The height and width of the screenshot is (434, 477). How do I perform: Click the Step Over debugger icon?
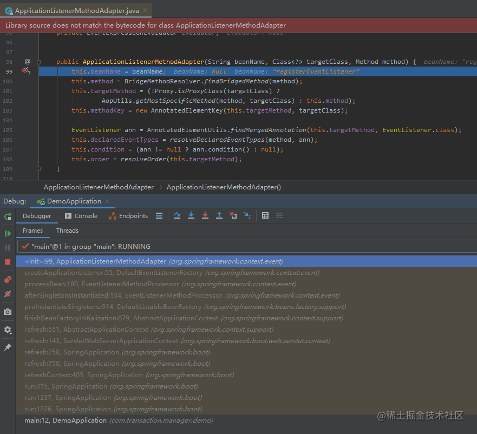[177, 215]
